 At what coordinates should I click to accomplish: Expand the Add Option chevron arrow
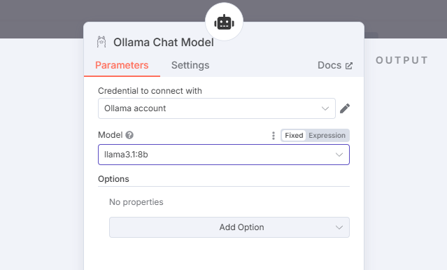(339, 227)
